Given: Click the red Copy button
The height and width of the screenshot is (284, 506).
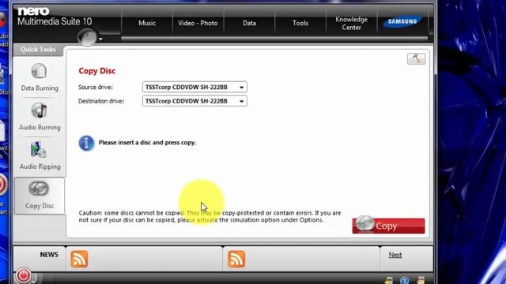Looking at the screenshot, I should point(388,226).
